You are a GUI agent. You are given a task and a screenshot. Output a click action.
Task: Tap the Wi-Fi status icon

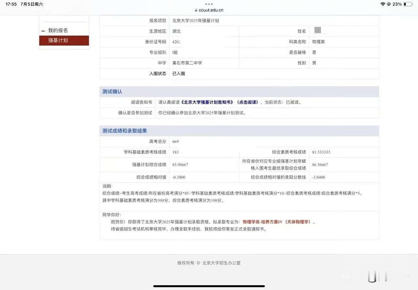[x=383, y=4]
